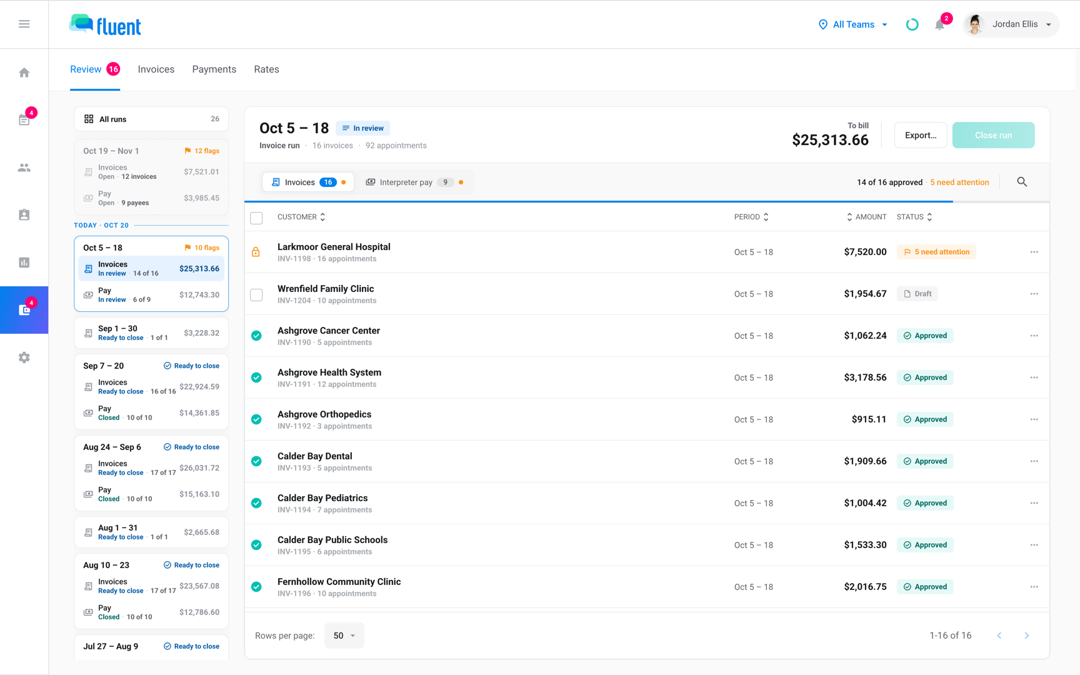Click the lock icon on Larkmoor row
The height and width of the screenshot is (675, 1080).
point(256,252)
